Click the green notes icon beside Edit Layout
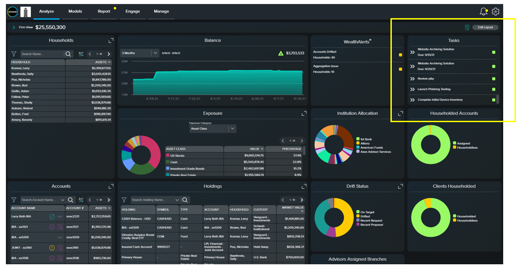This screenshot has width=530, height=267. [x=467, y=28]
